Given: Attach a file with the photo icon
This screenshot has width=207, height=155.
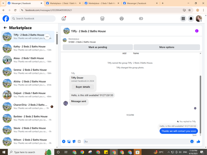Looking at the screenshot, I should 69,141.
